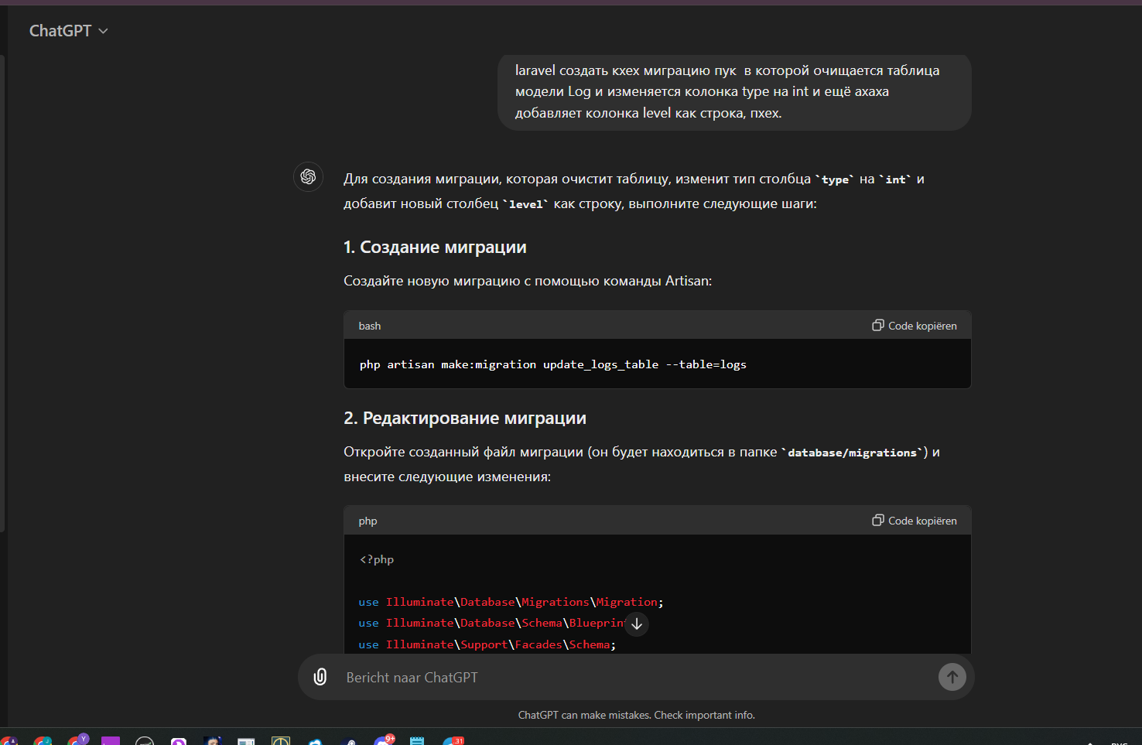
Task: Click the inline code 'int' in the response
Action: 896,179
